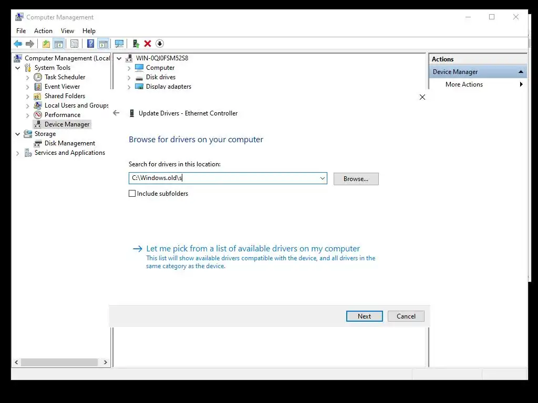Click the scrollbar left arrow in tree pane
The height and width of the screenshot is (403, 538).
tap(16, 362)
